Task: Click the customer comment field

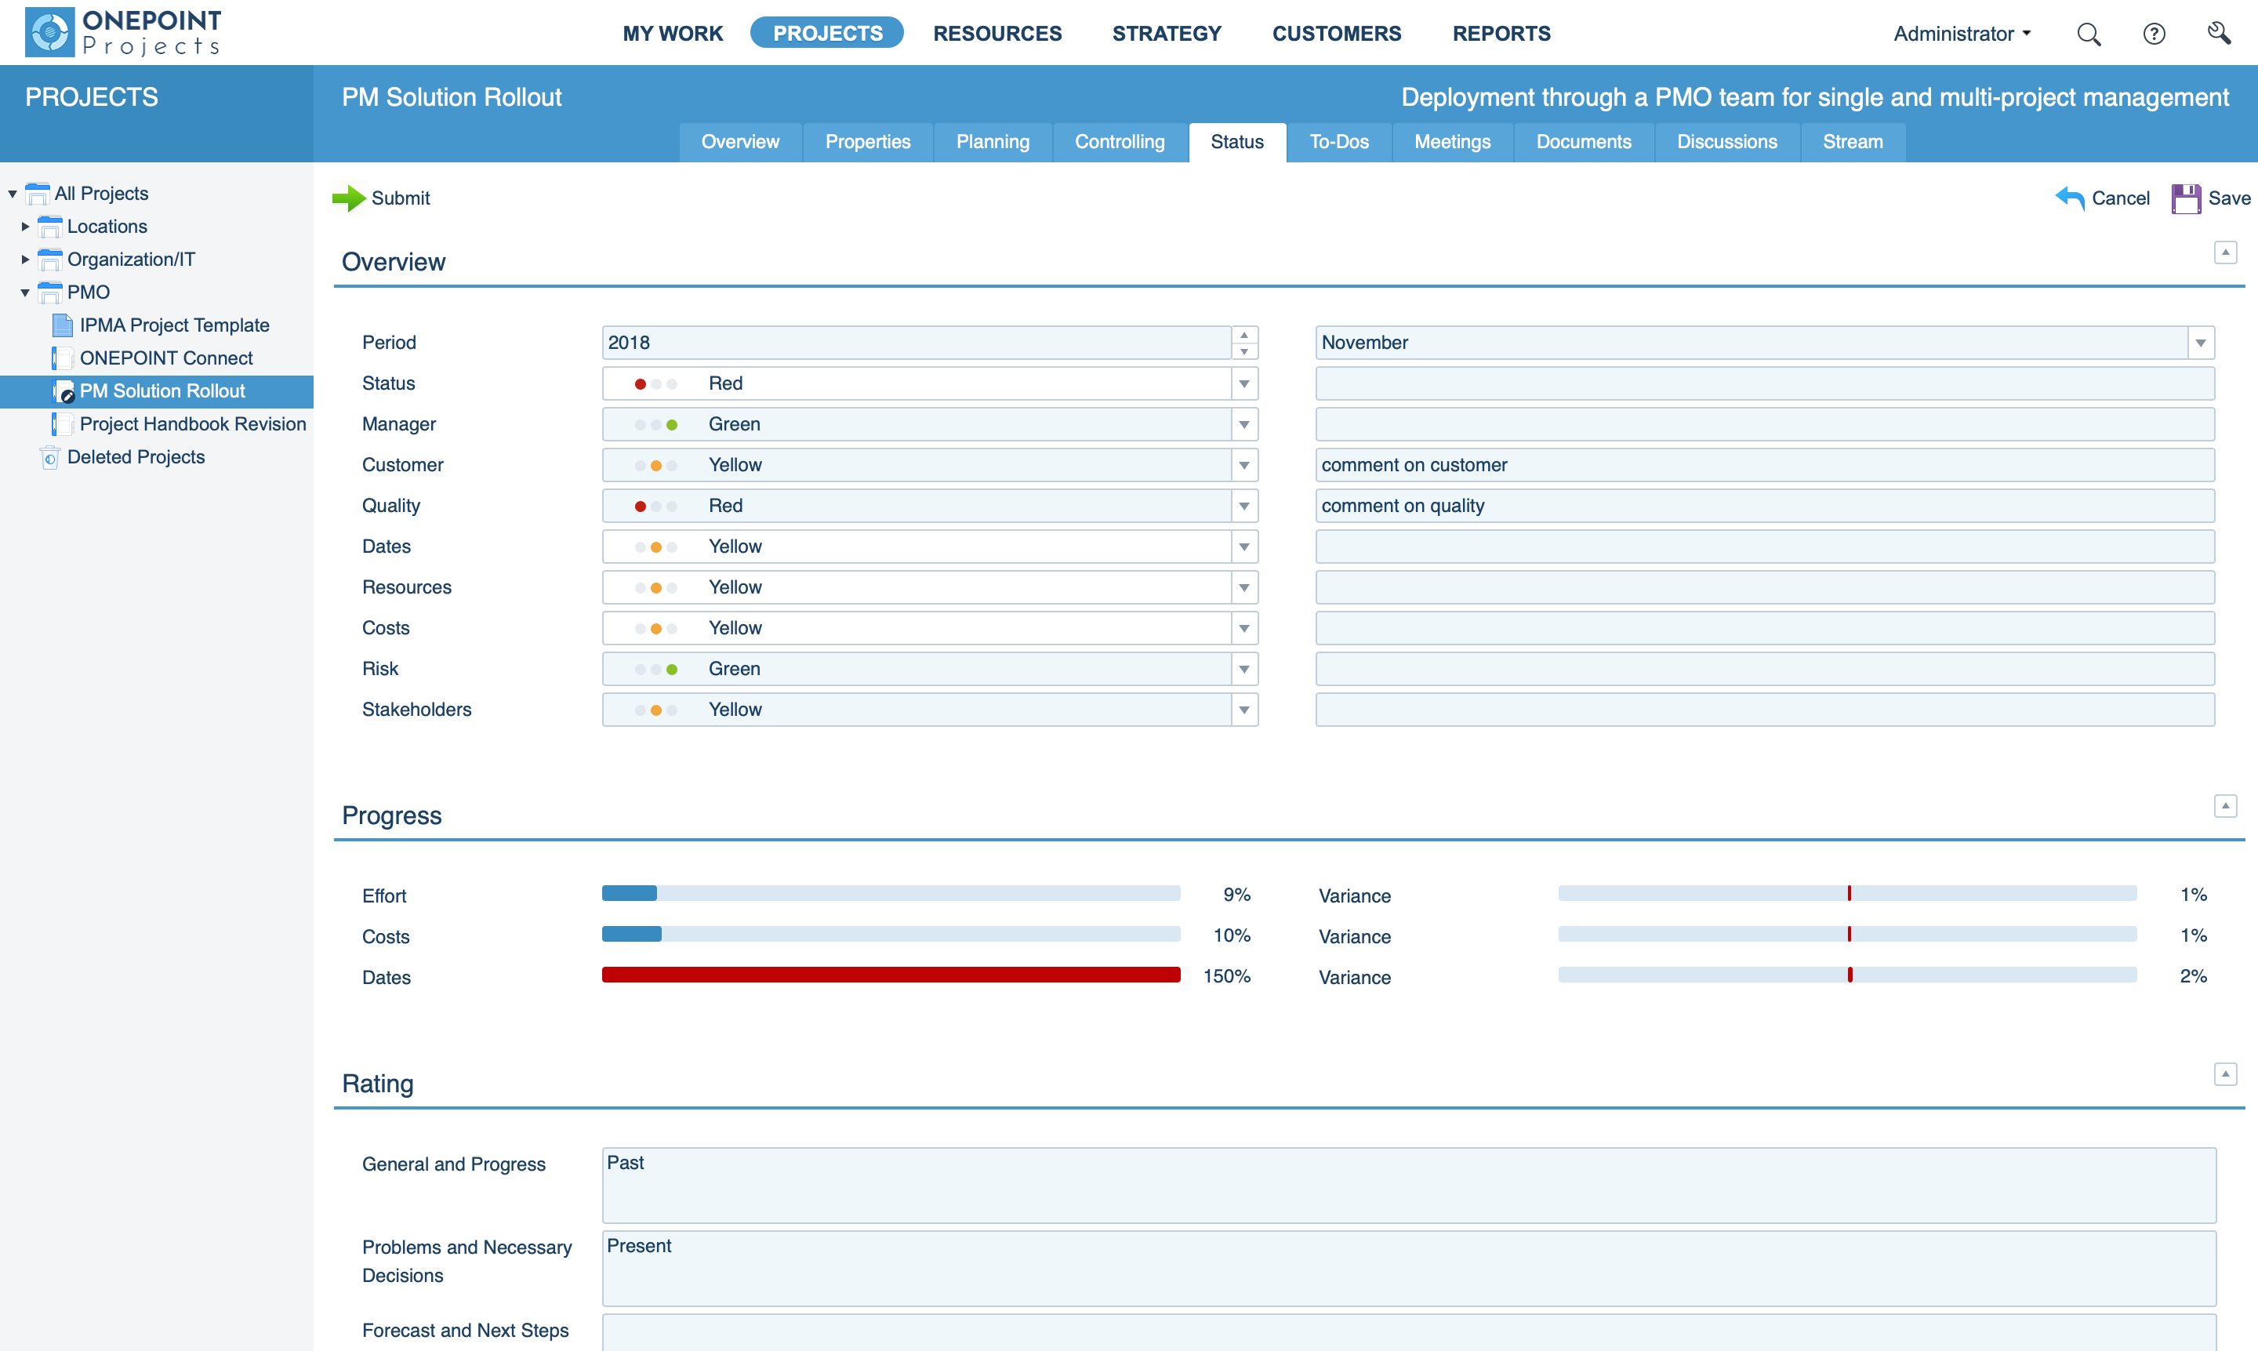Action: pyautogui.click(x=1765, y=465)
